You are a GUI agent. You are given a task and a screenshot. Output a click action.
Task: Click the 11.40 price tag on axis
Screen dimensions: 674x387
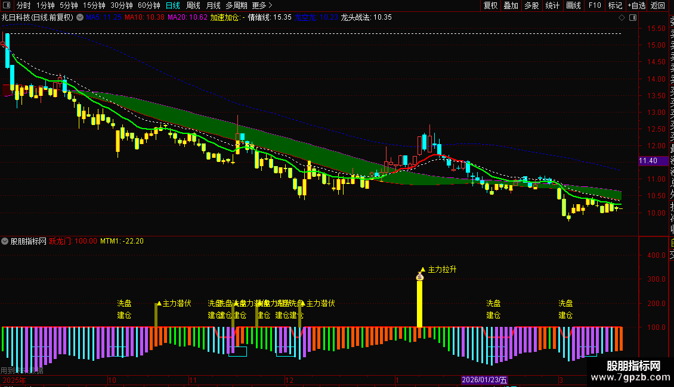pos(653,161)
